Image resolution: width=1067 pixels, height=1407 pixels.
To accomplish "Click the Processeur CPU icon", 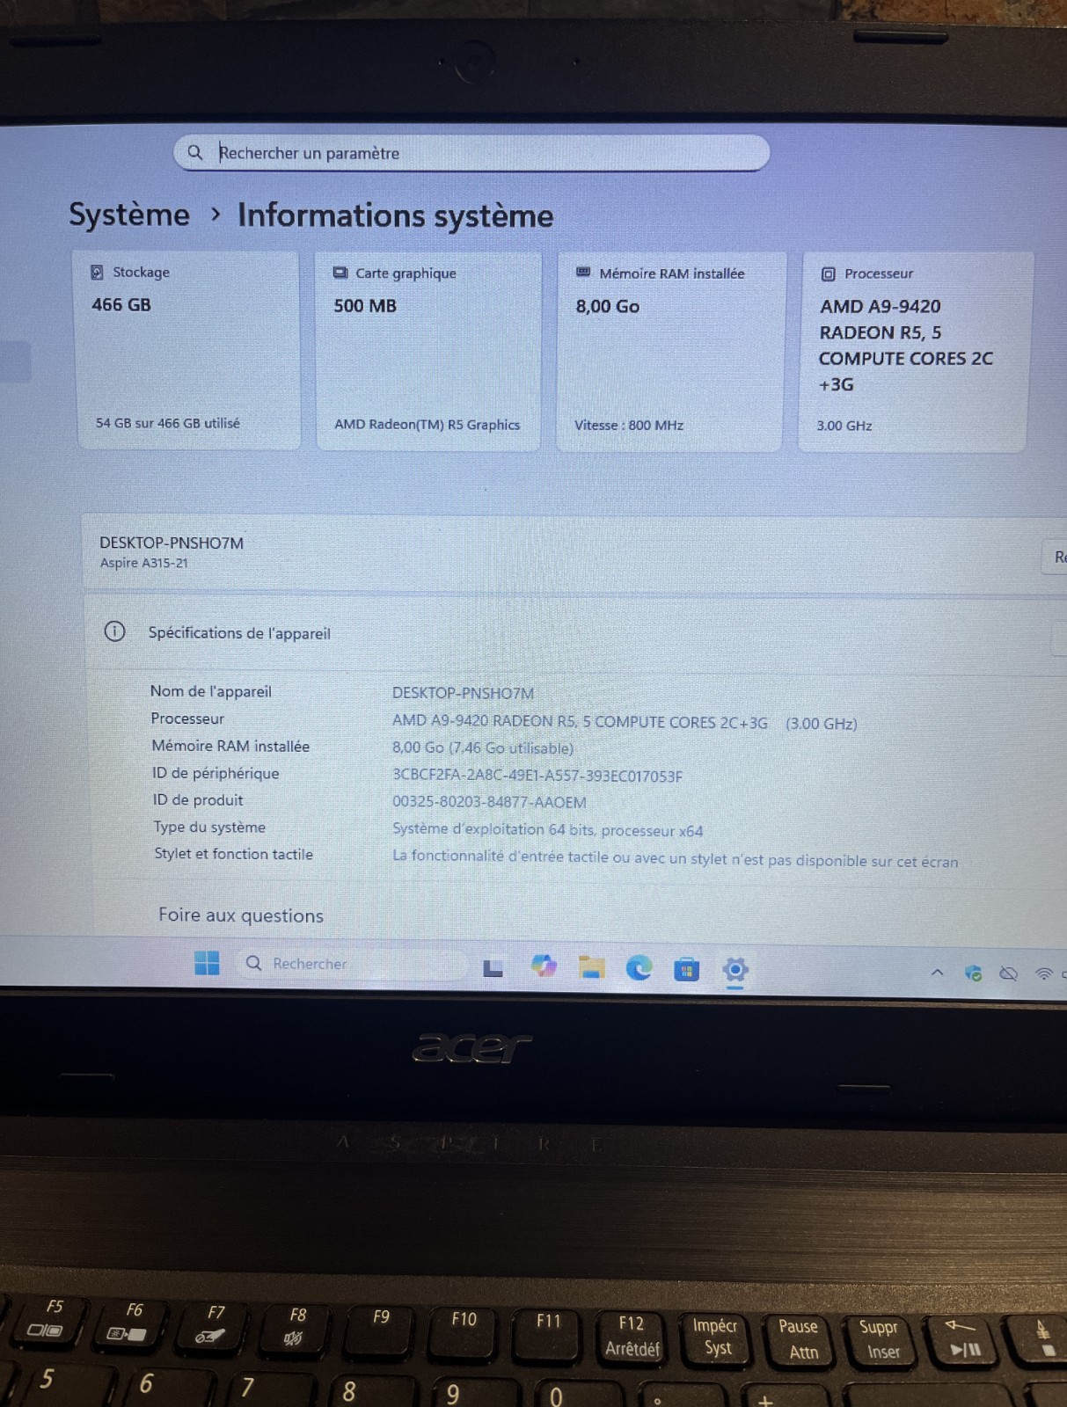I will click(828, 274).
